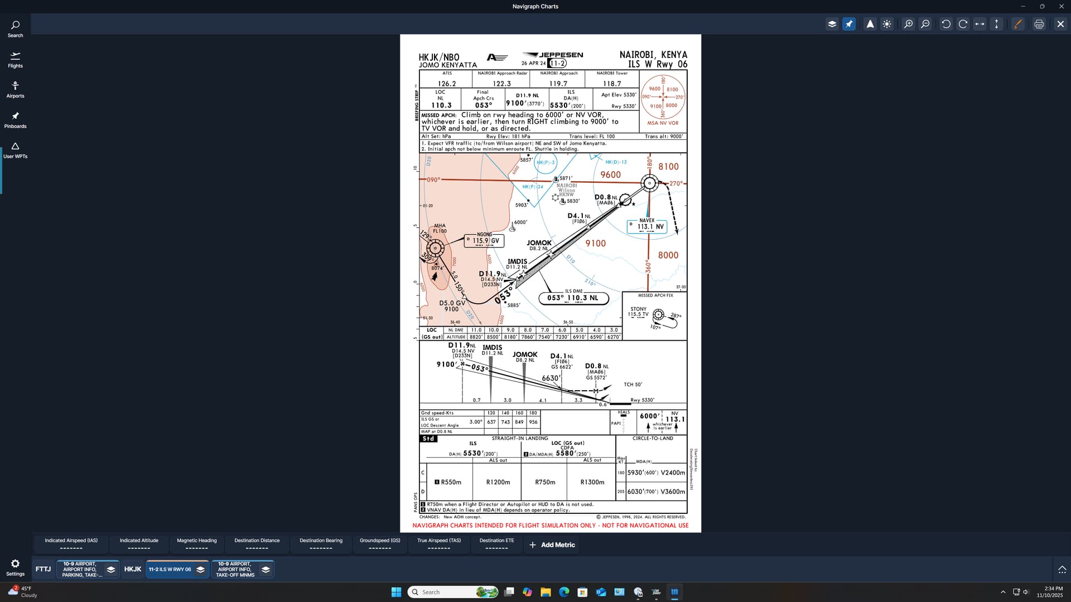Toggle the pinned chart pin
1071x602 pixels.
pos(849,24)
